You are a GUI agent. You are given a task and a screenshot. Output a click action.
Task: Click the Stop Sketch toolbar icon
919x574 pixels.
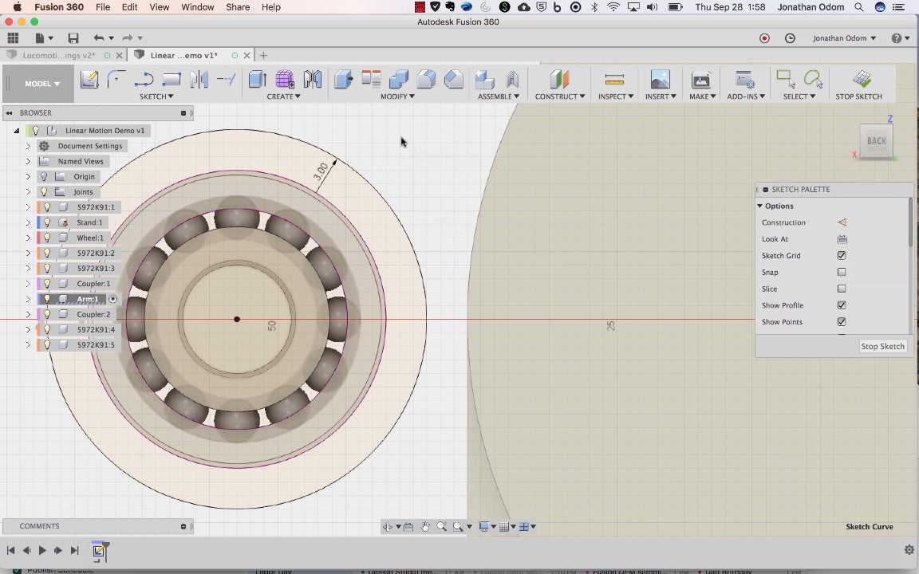point(862,79)
